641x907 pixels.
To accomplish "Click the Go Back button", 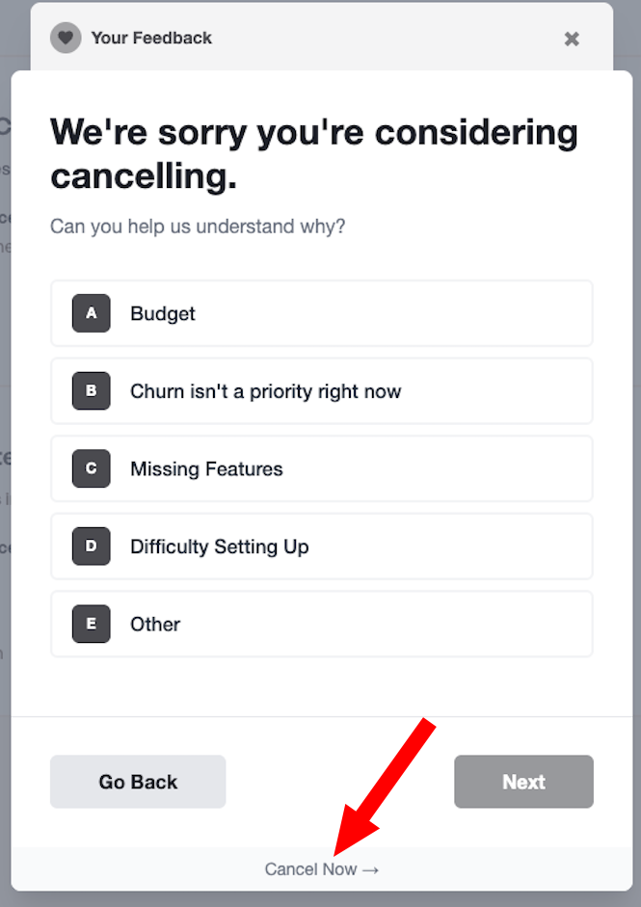I will (137, 782).
